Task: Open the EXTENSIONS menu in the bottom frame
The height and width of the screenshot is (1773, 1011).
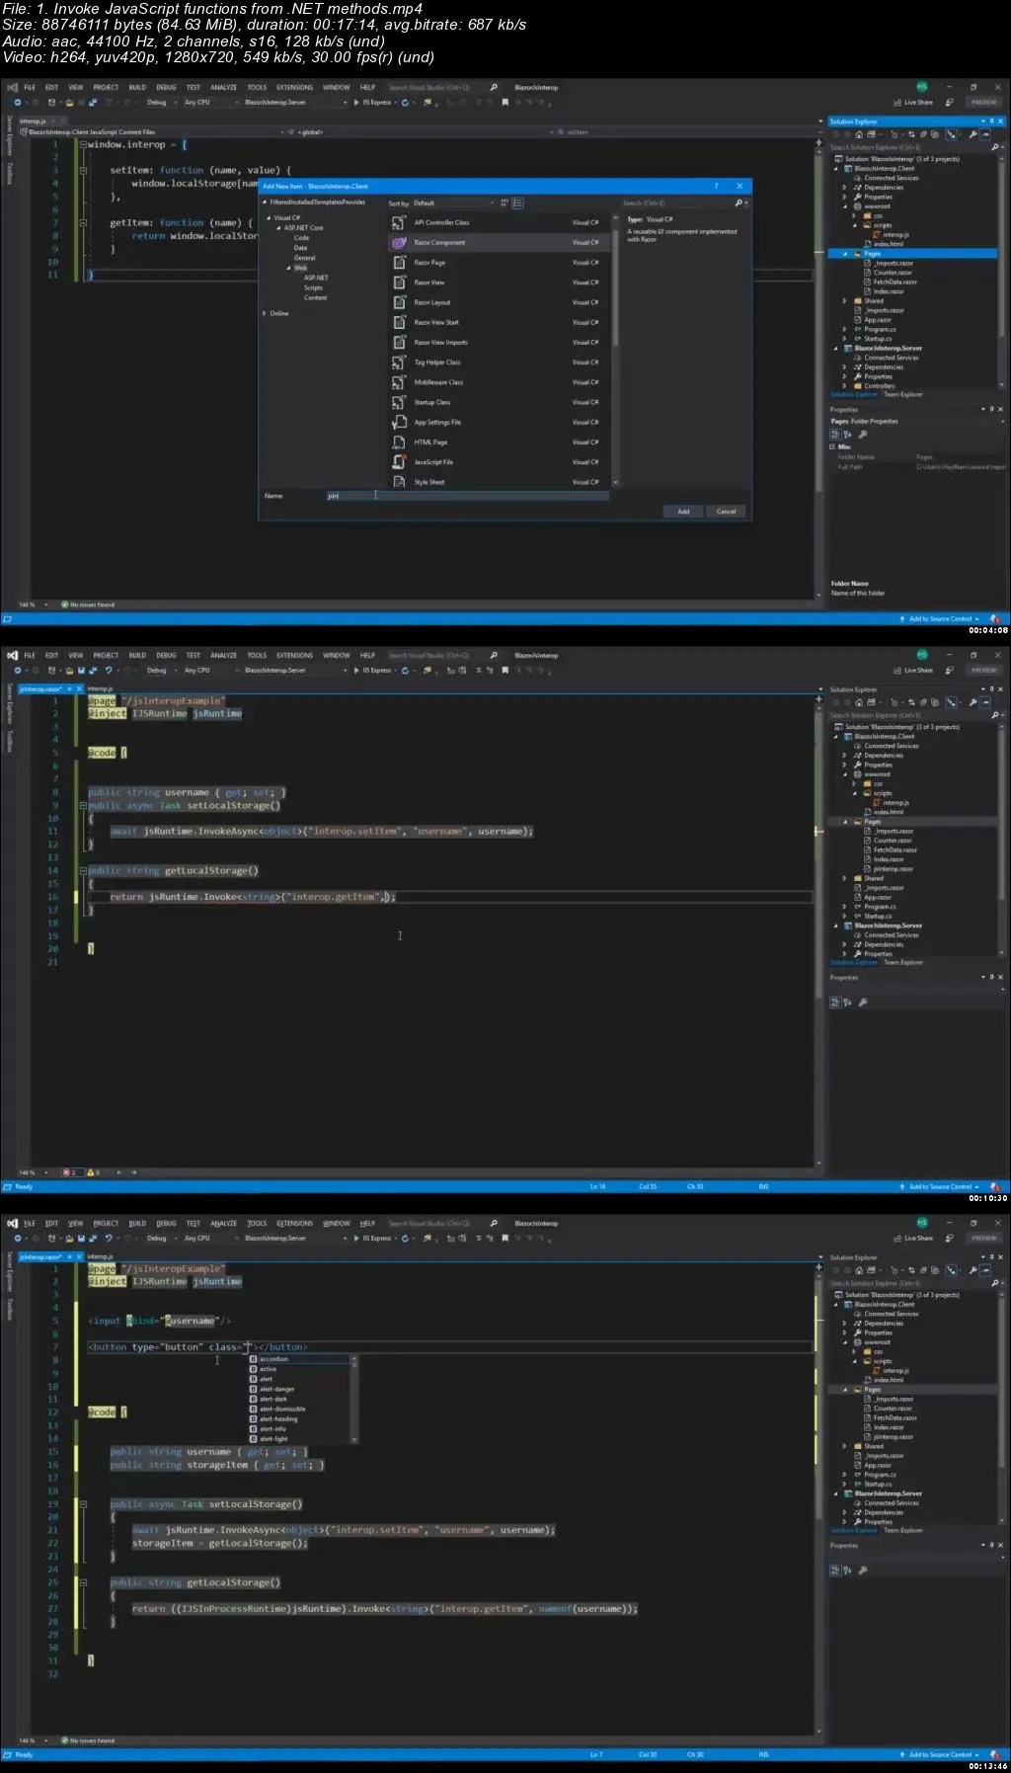Action: (x=294, y=1223)
